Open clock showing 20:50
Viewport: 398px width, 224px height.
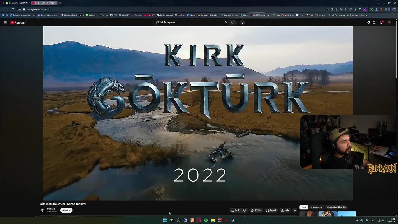(x=391, y=220)
